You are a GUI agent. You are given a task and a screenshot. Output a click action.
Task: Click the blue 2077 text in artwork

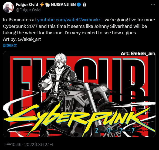115,130
